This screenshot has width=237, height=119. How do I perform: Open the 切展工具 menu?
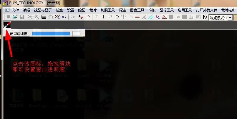tap(108, 10)
